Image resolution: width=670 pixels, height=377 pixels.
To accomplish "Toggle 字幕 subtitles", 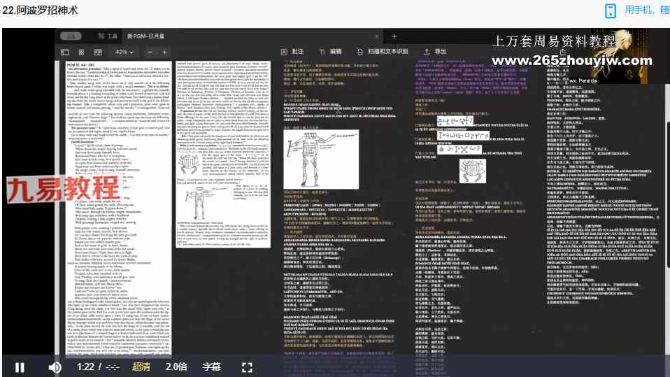I will [212, 367].
